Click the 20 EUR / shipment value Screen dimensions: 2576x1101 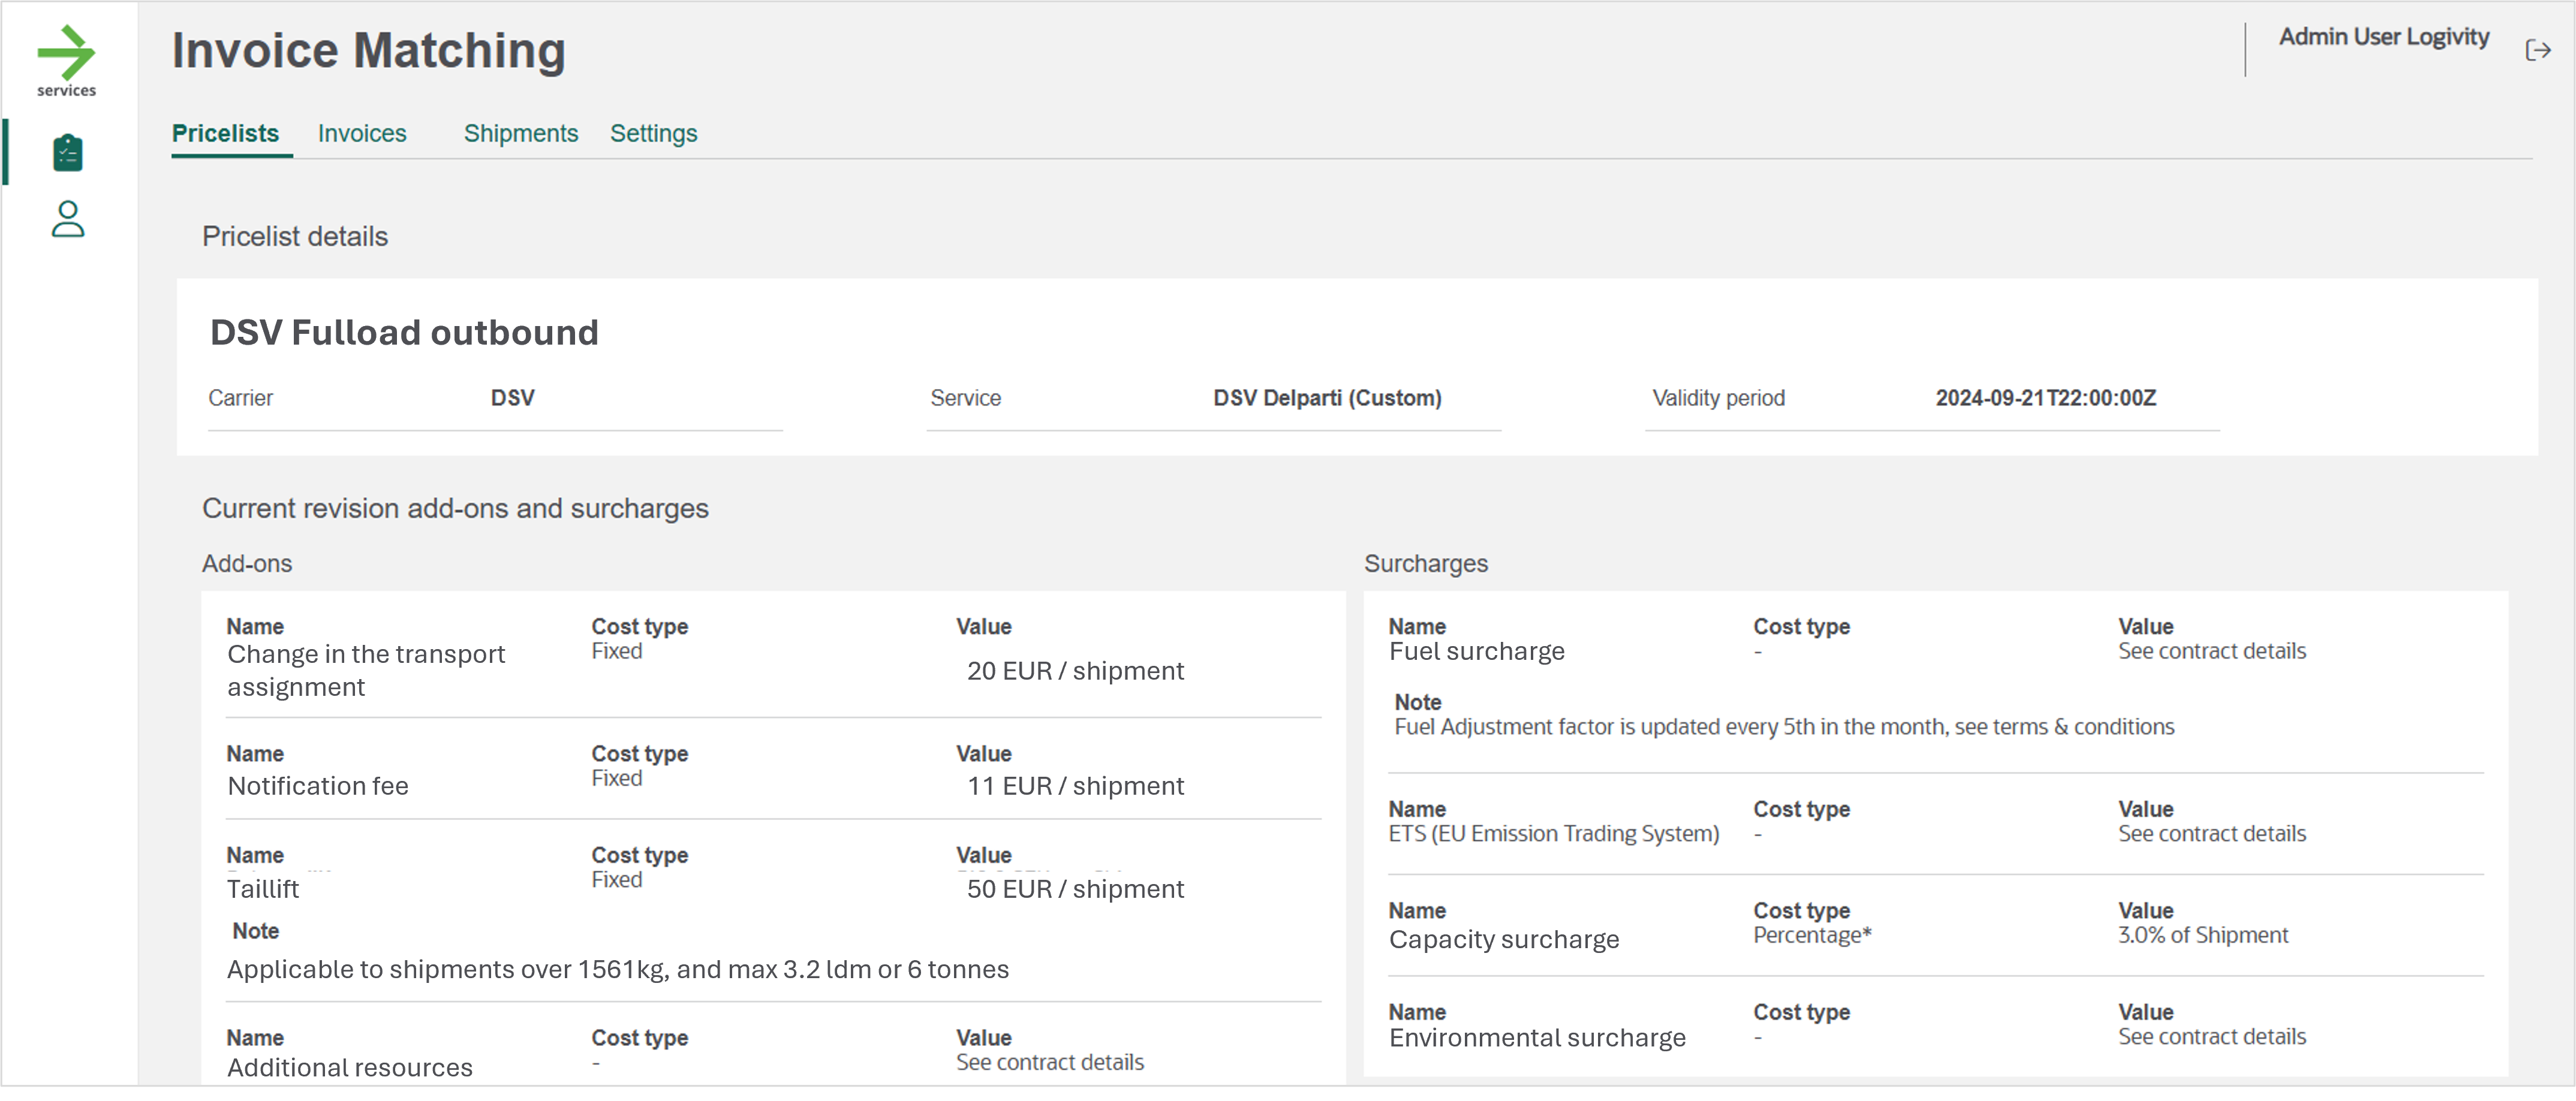pyautogui.click(x=1075, y=671)
